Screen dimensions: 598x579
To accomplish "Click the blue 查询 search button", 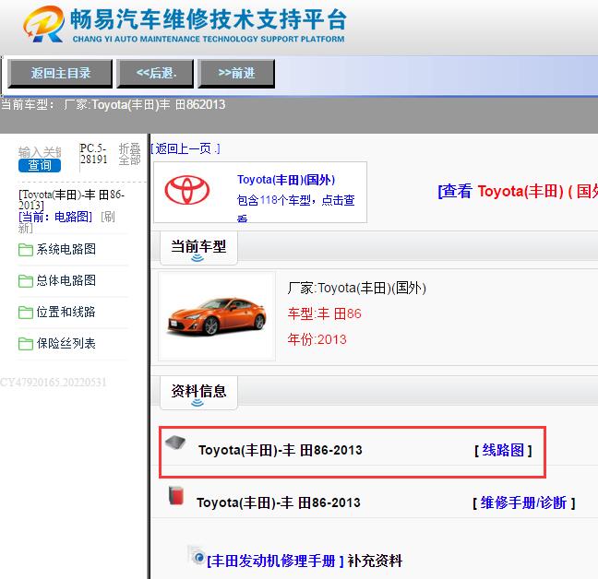I will coord(40,165).
